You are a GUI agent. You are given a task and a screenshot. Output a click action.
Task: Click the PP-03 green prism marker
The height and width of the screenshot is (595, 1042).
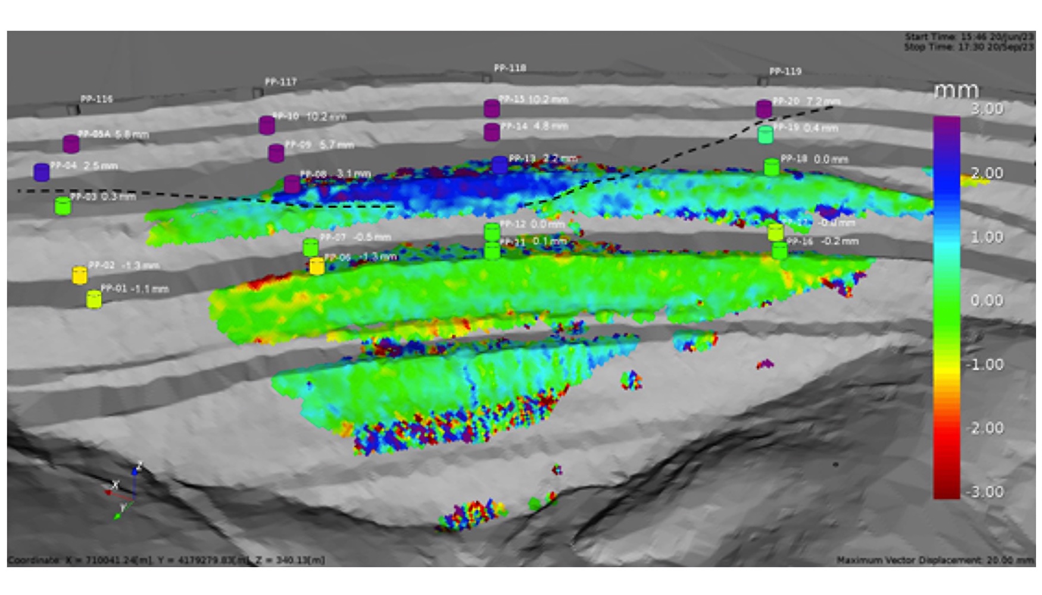(x=63, y=206)
